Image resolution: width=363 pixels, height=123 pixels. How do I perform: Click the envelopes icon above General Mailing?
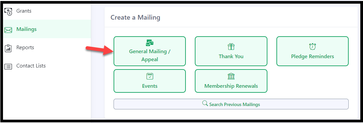[150, 43]
